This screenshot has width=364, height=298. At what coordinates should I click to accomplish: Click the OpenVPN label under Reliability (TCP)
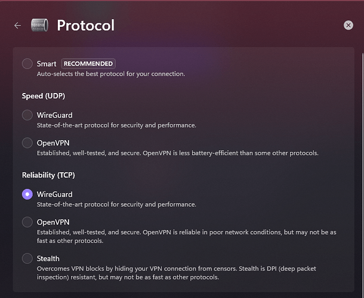click(x=53, y=222)
